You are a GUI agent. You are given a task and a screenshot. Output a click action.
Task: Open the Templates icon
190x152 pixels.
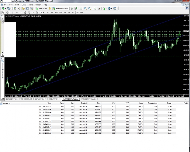(x=115, y=9)
